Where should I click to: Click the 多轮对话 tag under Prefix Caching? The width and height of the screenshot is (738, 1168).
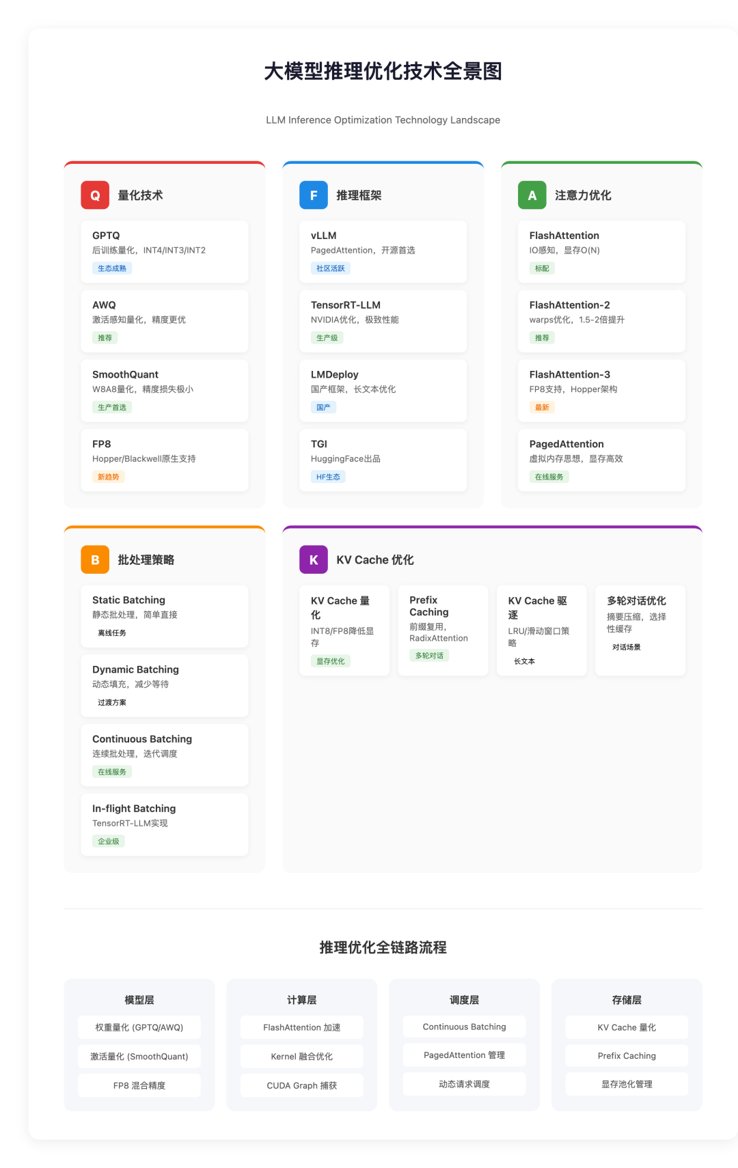429,656
